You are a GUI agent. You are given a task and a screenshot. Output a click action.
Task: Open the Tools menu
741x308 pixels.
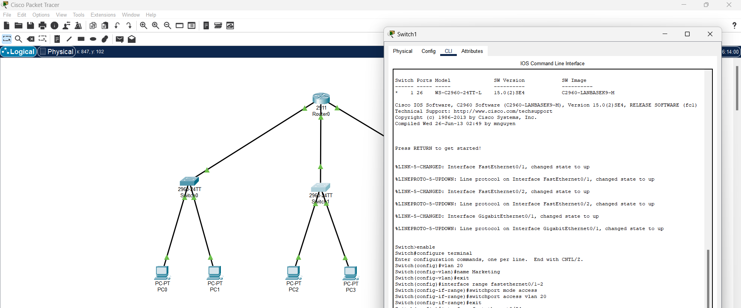point(78,15)
